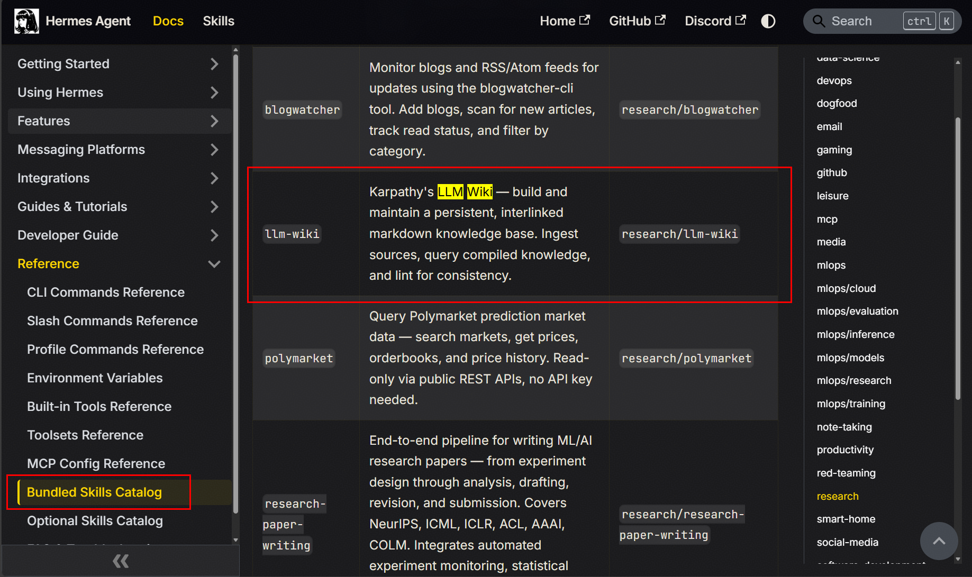Select the Reference category label

coord(48,264)
